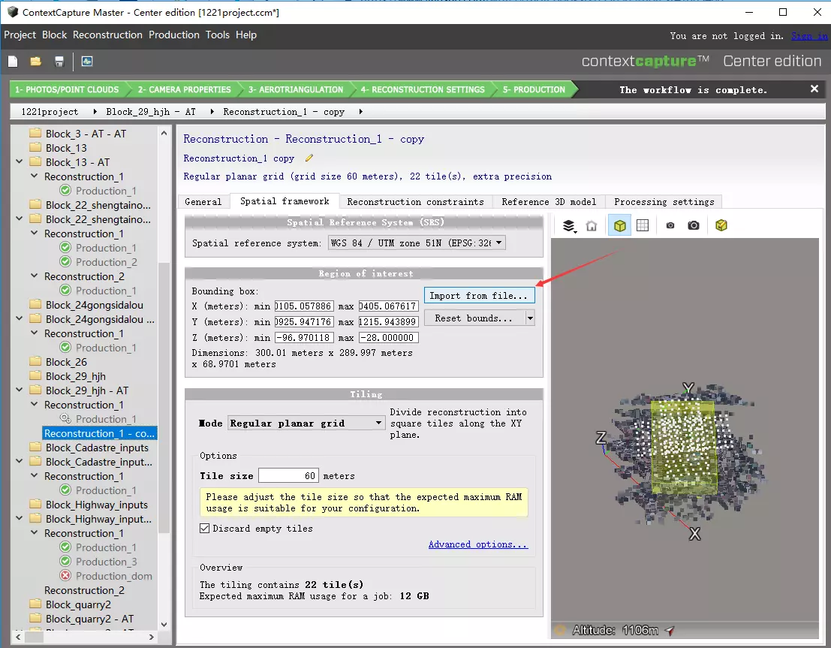831x648 pixels.
Task: Click the Tile size input field
Action: 288,475
